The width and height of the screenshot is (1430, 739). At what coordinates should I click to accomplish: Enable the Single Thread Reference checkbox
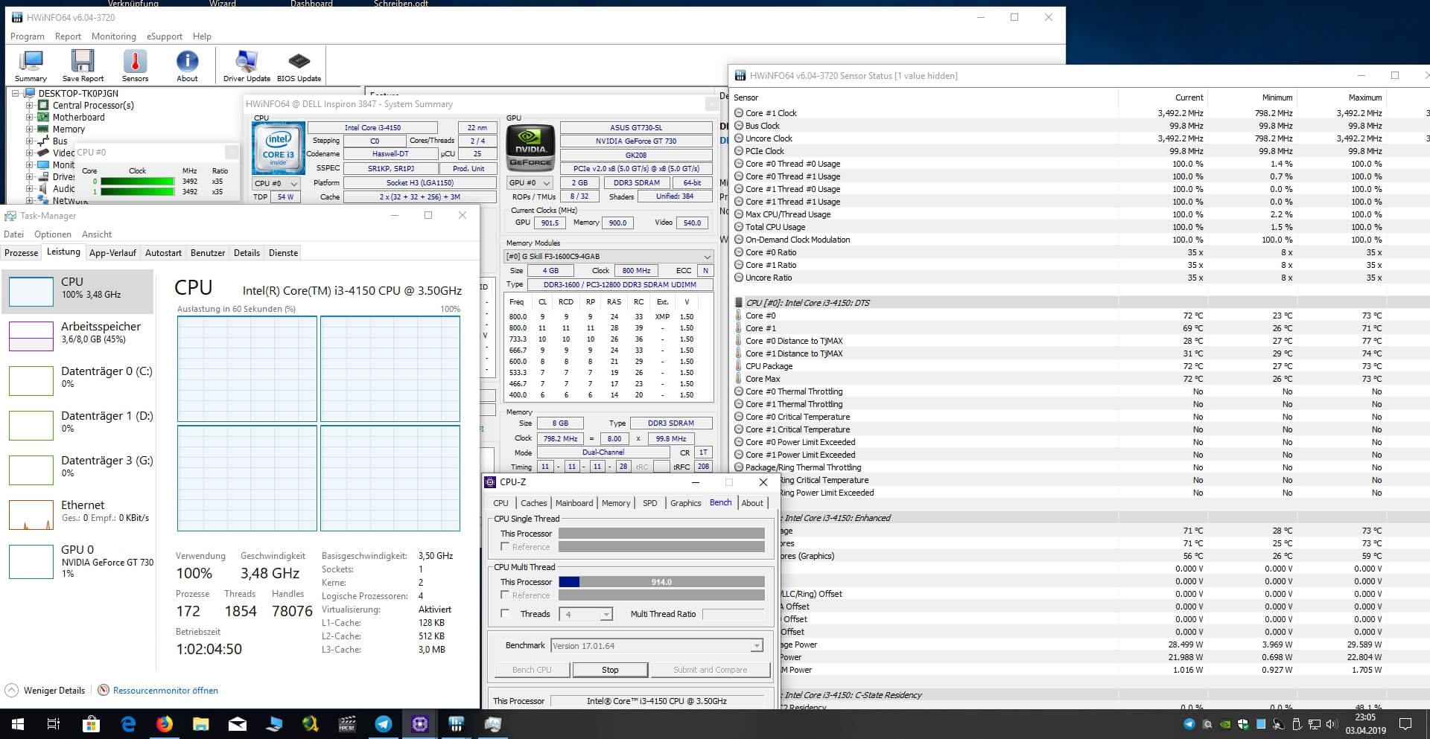click(506, 547)
